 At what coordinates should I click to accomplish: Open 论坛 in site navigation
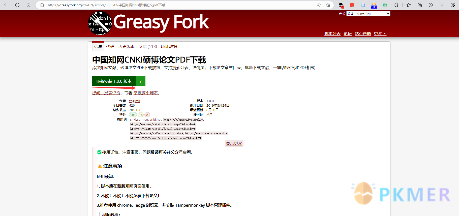coord(348,34)
